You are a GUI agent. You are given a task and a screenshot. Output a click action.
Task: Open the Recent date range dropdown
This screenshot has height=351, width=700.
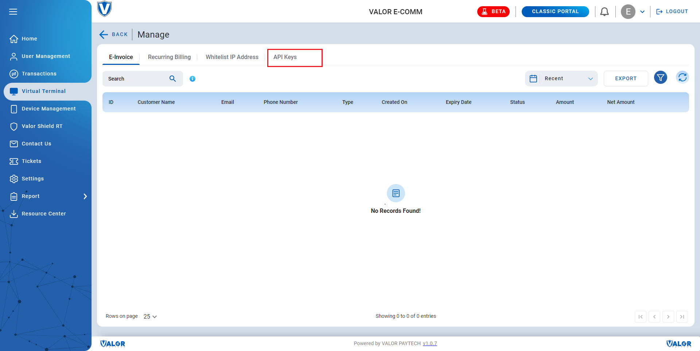pyautogui.click(x=561, y=79)
